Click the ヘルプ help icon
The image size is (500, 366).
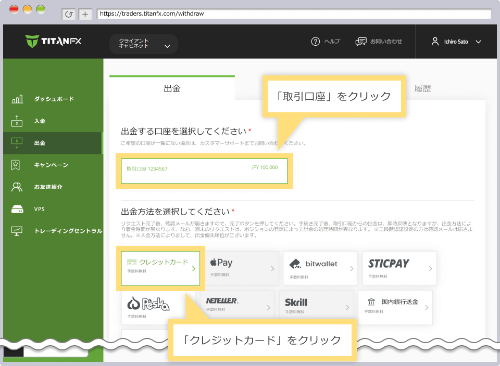coord(315,41)
